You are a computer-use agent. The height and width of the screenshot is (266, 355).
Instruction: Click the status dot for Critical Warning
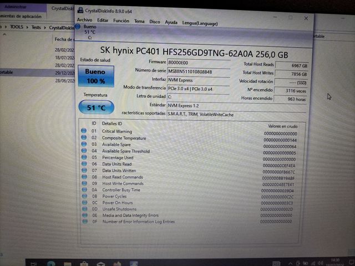pos(84,131)
